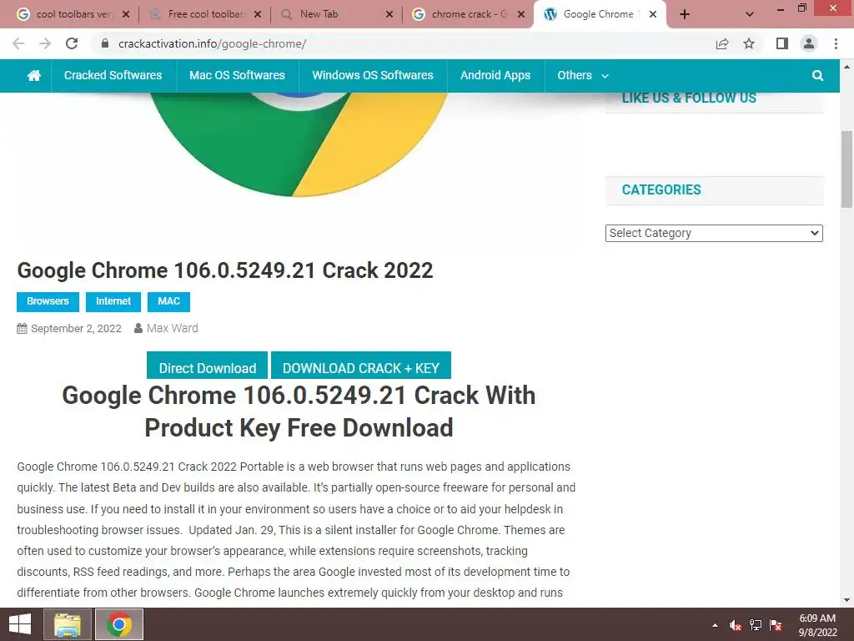Open File Explorer from the taskbar
Screen dimensions: 854x641
point(68,624)
